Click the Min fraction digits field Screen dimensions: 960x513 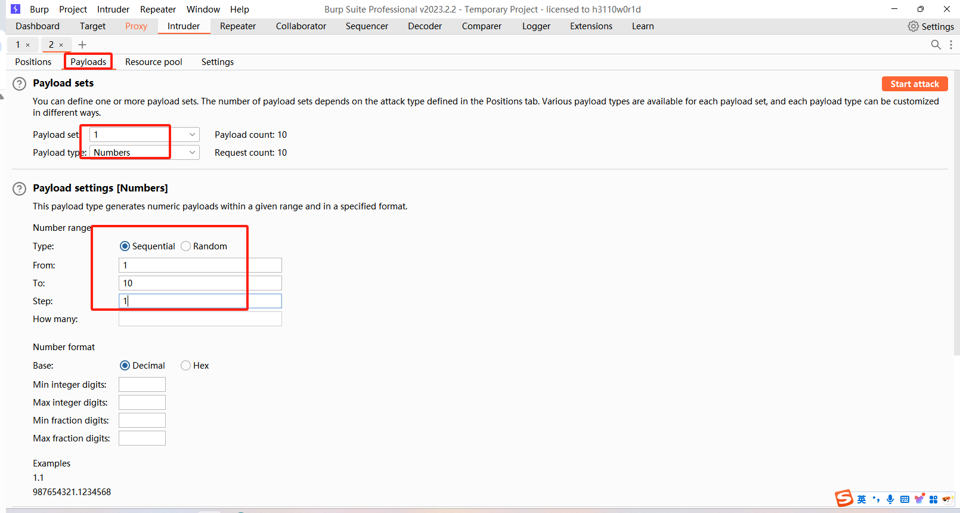[142, 421]
